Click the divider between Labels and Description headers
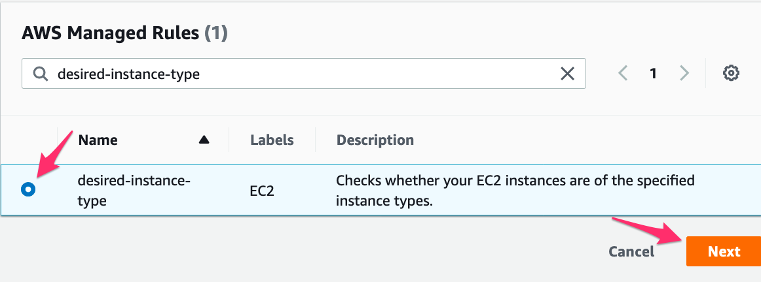The image size is (761, 282). tap(315, 140)
